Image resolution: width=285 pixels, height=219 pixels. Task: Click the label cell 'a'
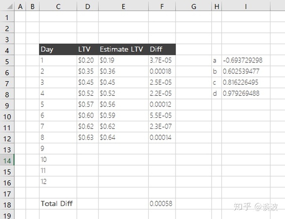coord(217,60)
